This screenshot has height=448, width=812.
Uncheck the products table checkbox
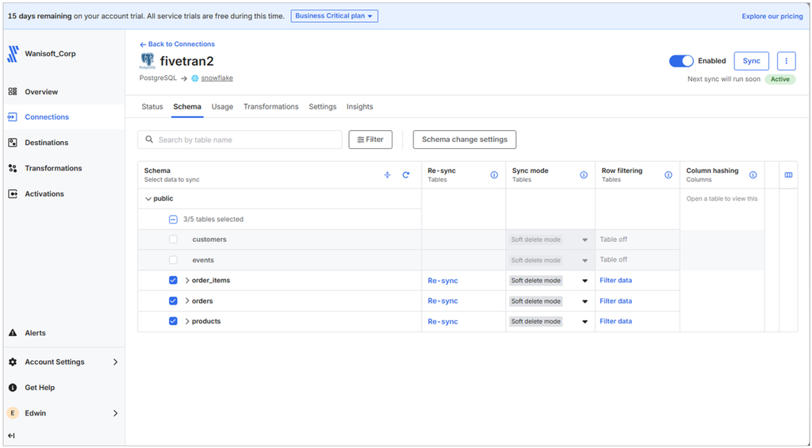173,321
